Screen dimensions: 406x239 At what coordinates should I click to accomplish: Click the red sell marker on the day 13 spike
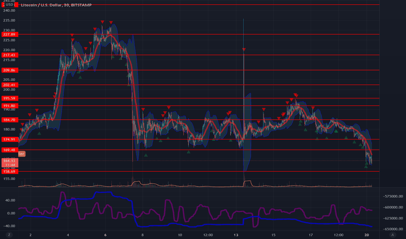(x=244, y=50)
